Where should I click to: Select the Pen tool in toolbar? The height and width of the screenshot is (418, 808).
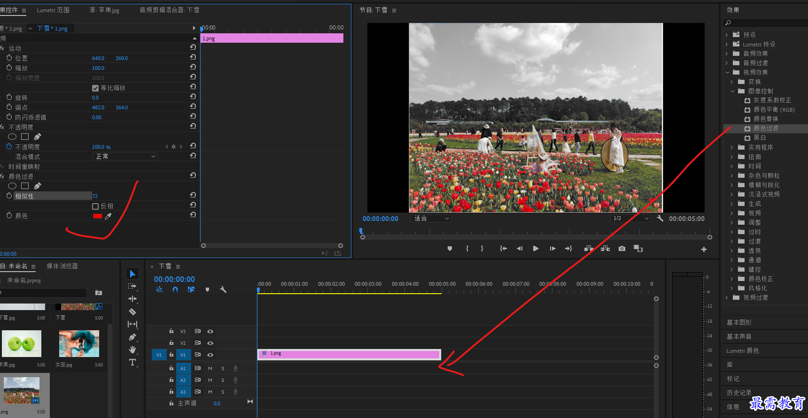[x=132, y=337]
